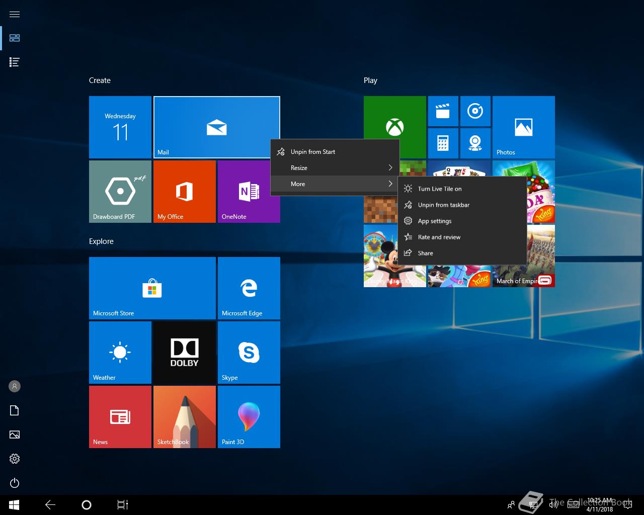This screenshot has width=644, height=515.
Task: Open the Microsoft Store tile
Action: pos(152,288)
